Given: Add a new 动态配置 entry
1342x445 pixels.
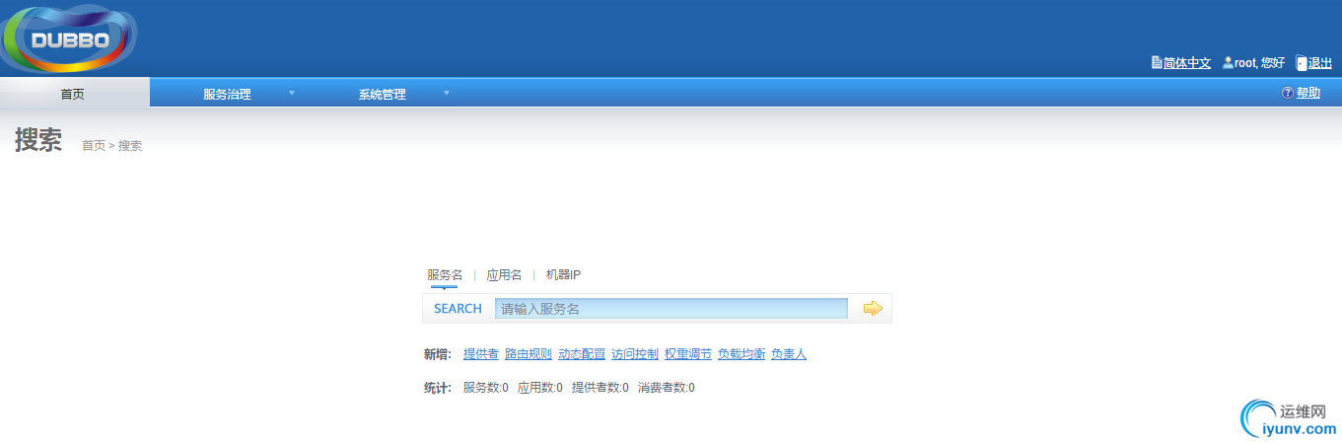Looking at the screenshot, I should [582, 354].
